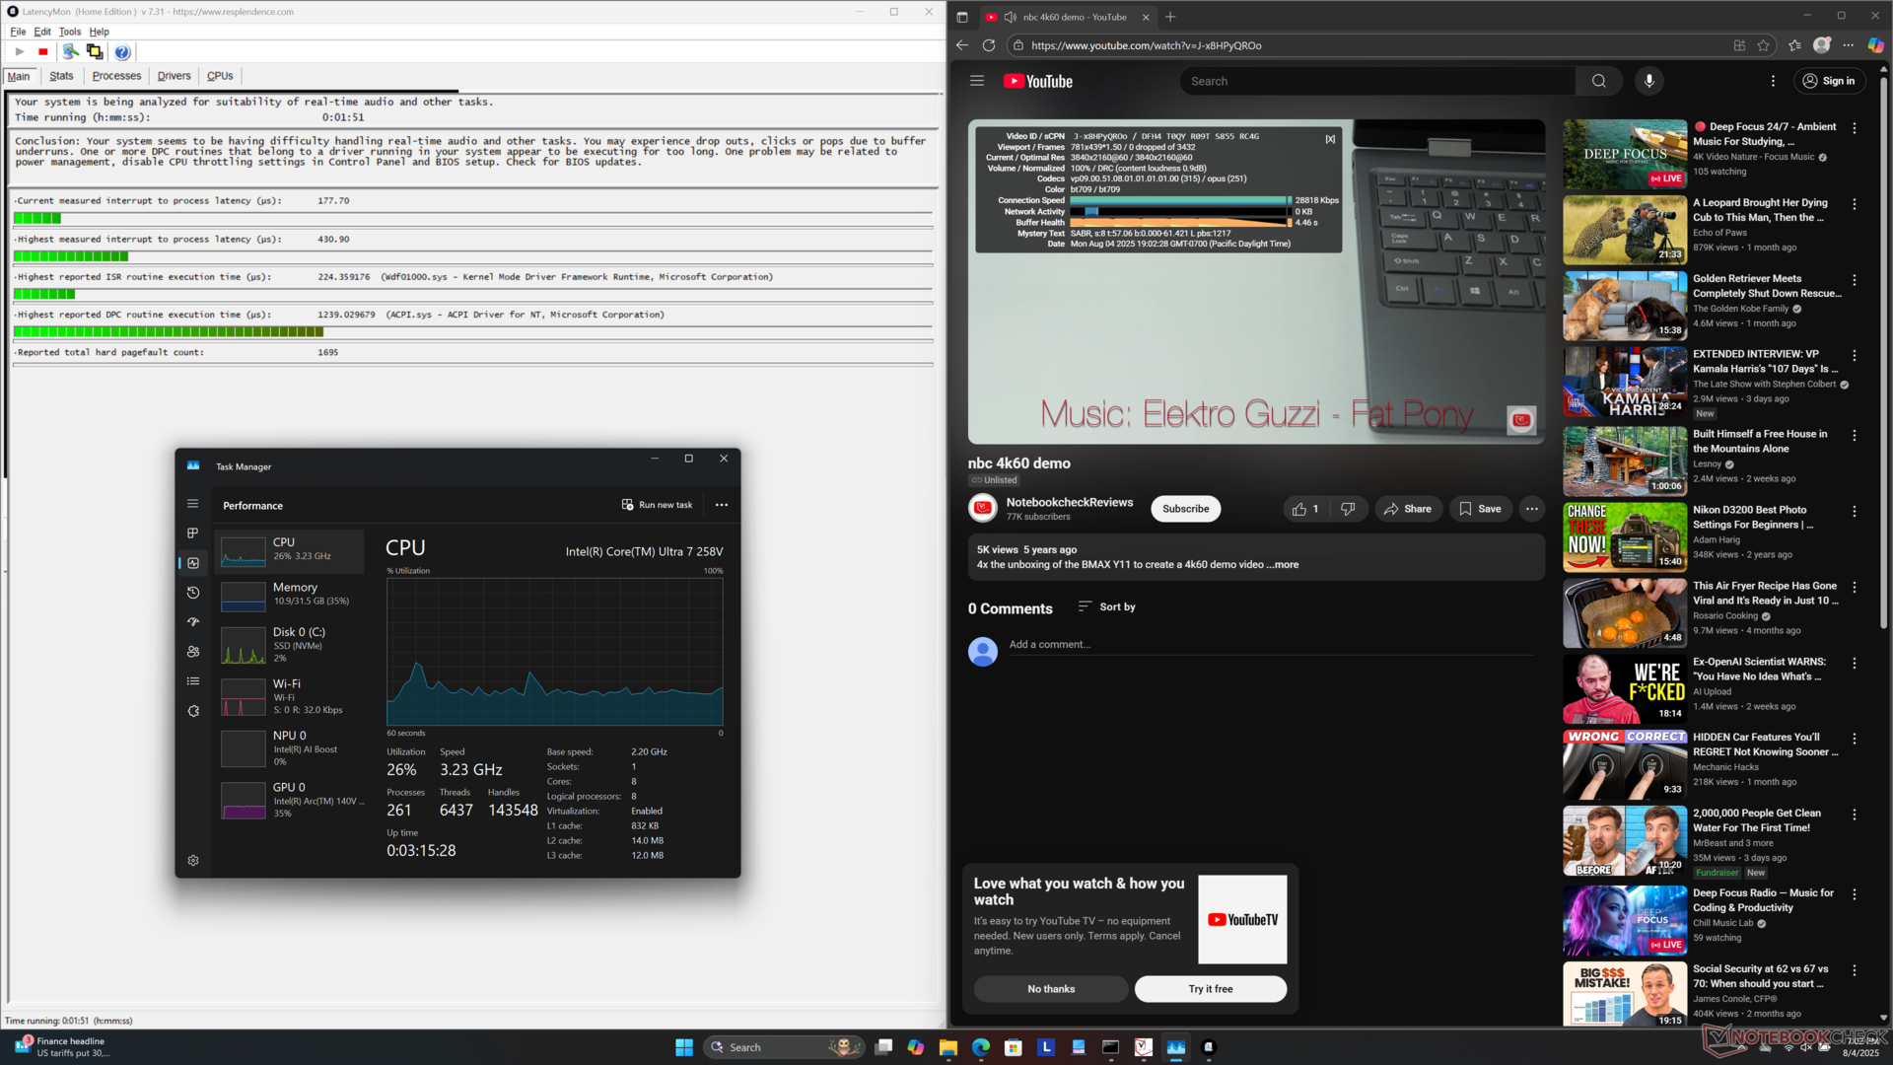
Task: Reload the page in Edge browser
Action: (989, 45)
